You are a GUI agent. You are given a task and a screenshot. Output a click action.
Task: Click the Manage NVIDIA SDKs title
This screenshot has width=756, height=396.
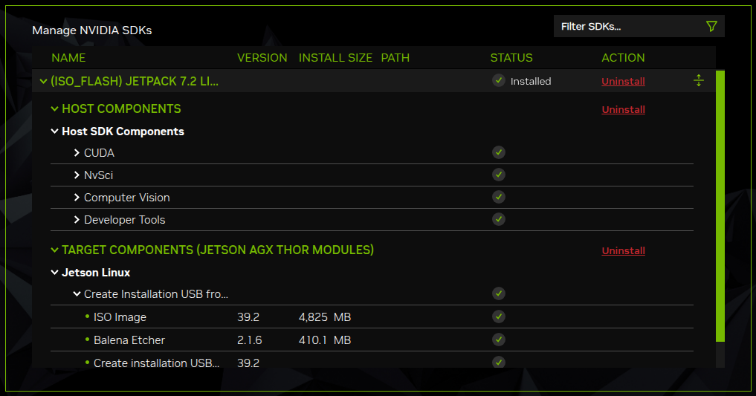coord(91,30)
